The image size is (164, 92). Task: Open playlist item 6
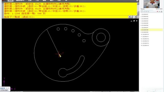point(145,25)
